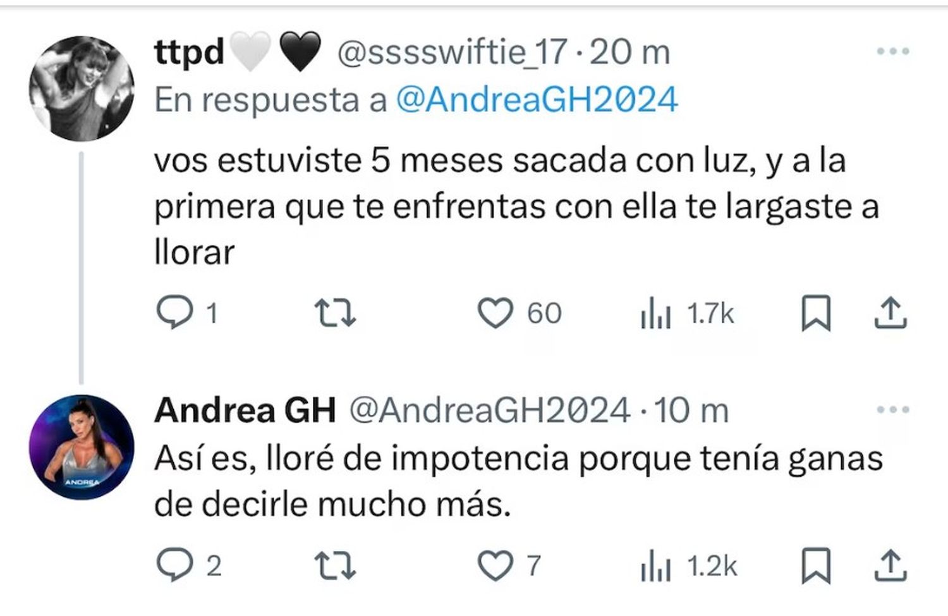
Task: View analytics of the 1.2k views tweet
Action: point(688,566)
